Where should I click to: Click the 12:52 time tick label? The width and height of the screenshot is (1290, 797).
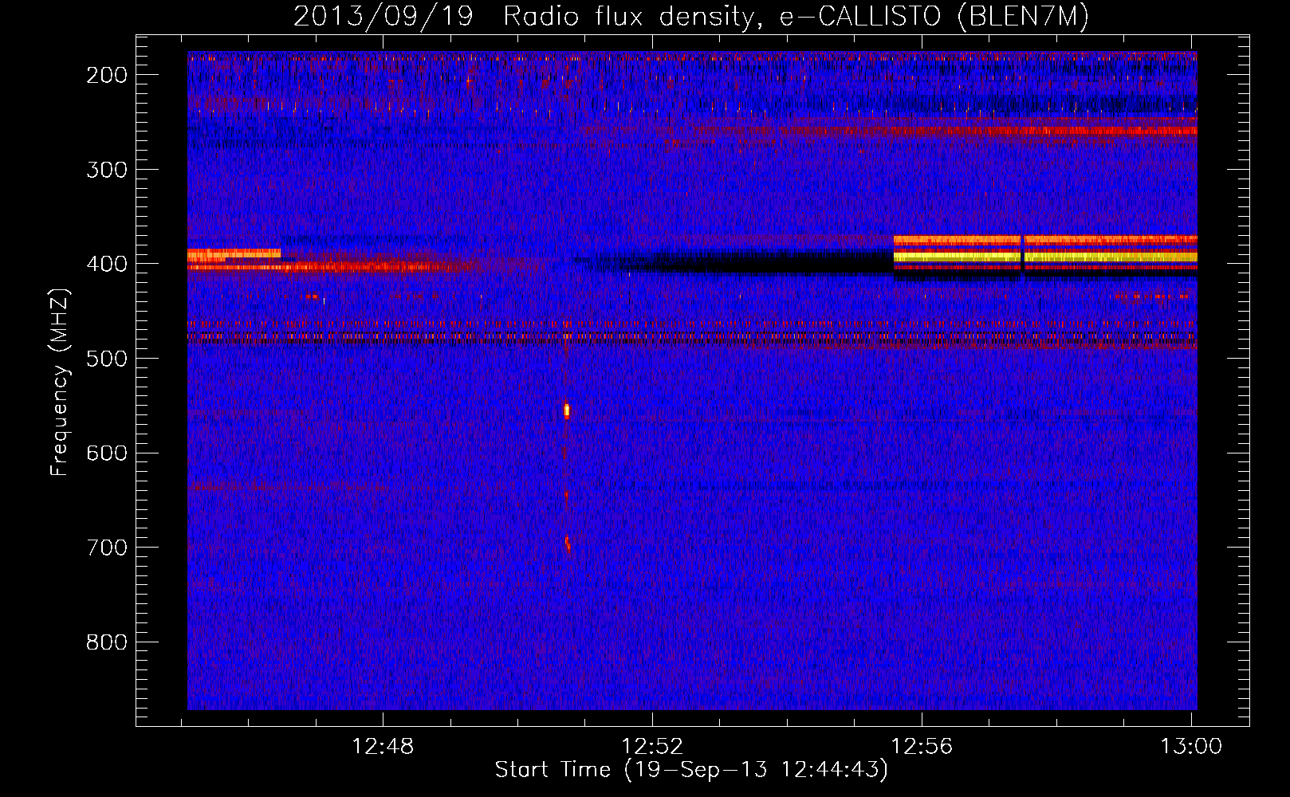pos(652,747)
